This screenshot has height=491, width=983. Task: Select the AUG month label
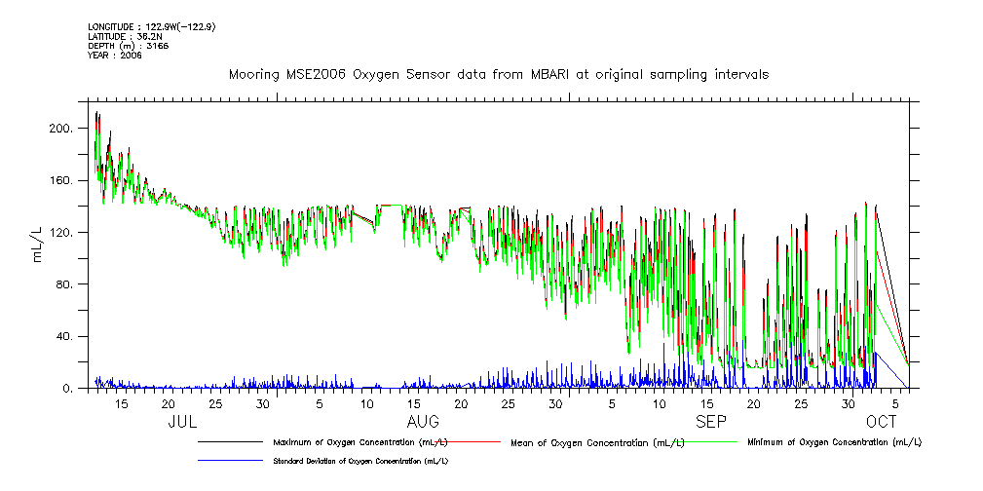point(423,422)
